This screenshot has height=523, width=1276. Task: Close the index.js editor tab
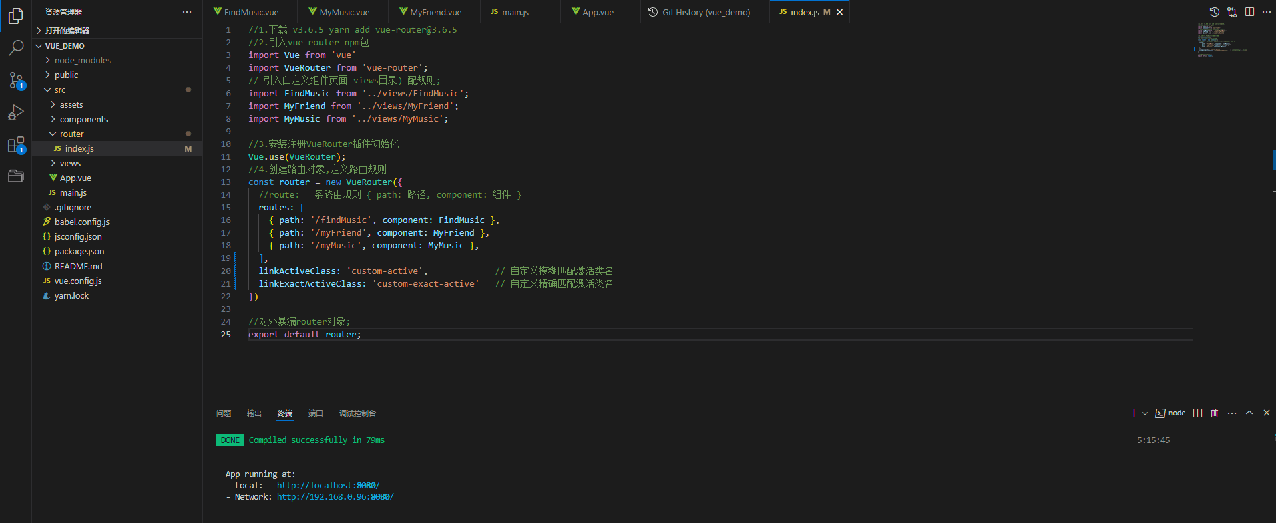[x=840, y=12]
